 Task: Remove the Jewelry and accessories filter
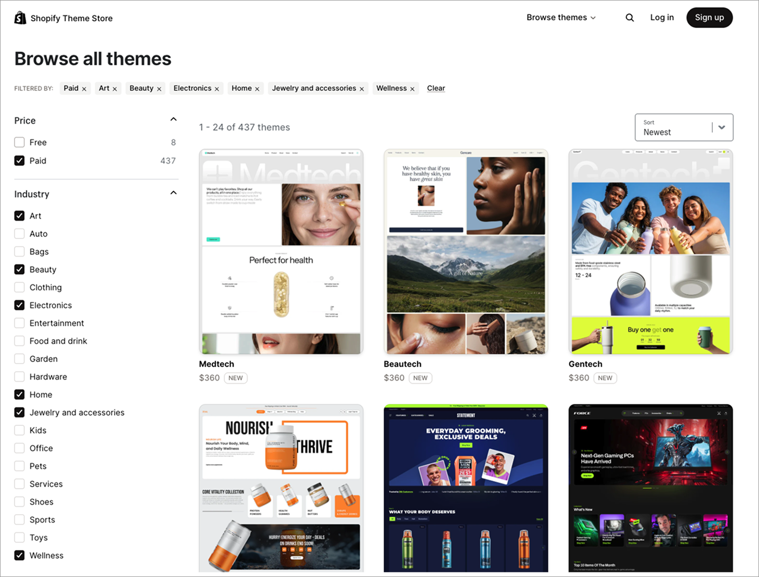(362, 88)
